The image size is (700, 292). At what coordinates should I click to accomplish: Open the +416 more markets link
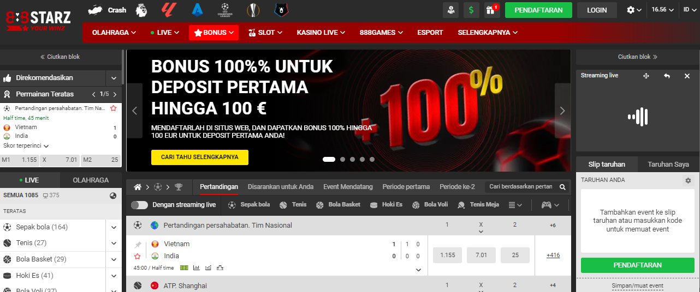point(553,255)
